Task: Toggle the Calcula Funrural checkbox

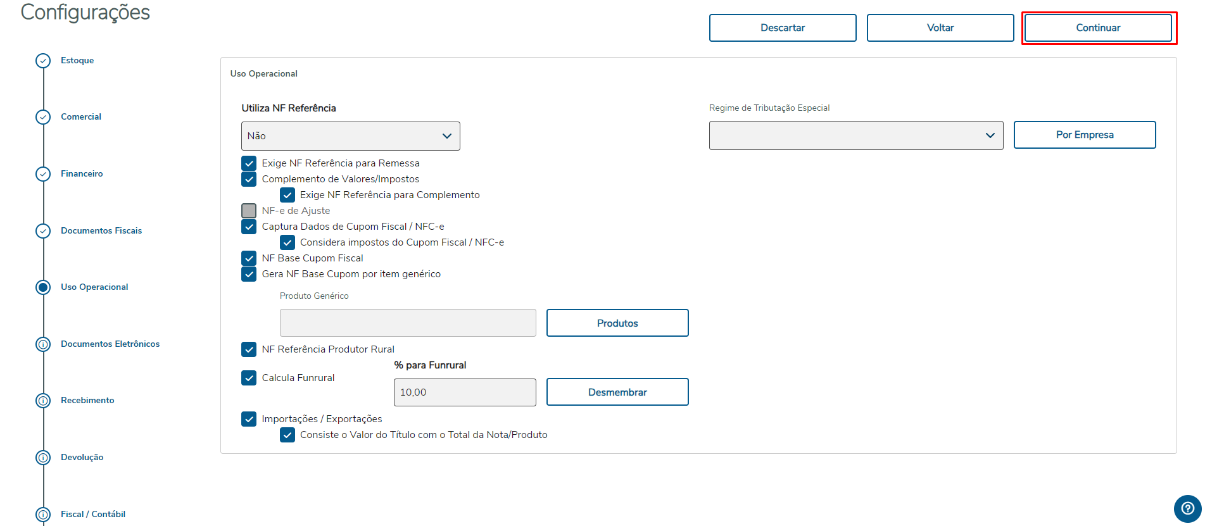Action: pyautogui.click(x=249, y=378)
